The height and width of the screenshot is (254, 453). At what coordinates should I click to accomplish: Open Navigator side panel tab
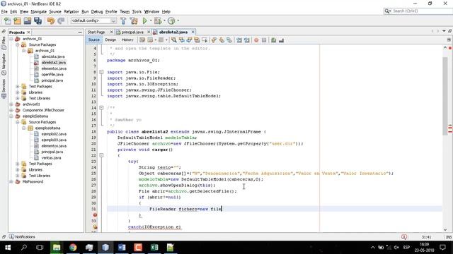pyautogui.click(x=4, y=64)
